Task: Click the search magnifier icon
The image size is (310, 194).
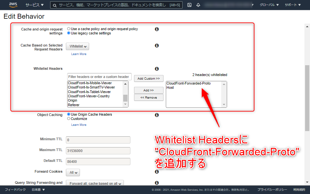Action: click(x=54, y=5)
